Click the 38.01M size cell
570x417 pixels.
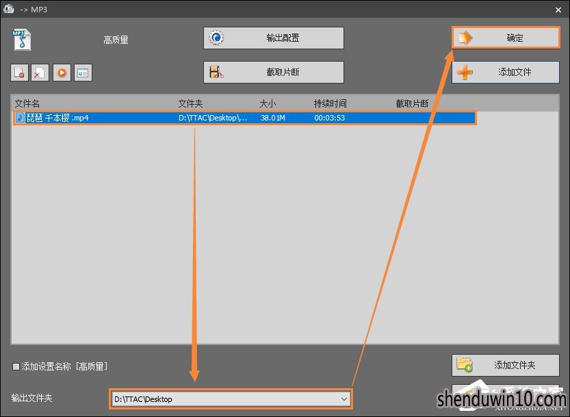272,118
